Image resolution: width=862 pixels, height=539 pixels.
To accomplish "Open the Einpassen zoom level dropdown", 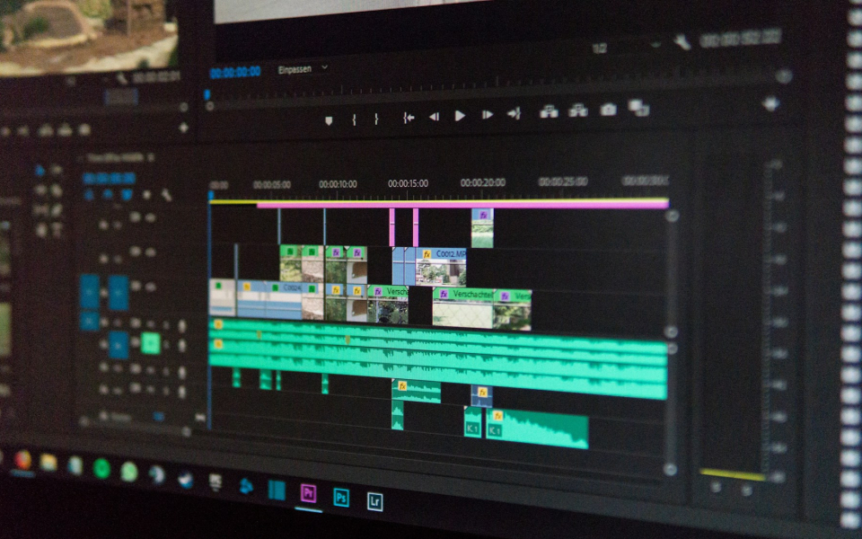I will (x=302, y=69).
